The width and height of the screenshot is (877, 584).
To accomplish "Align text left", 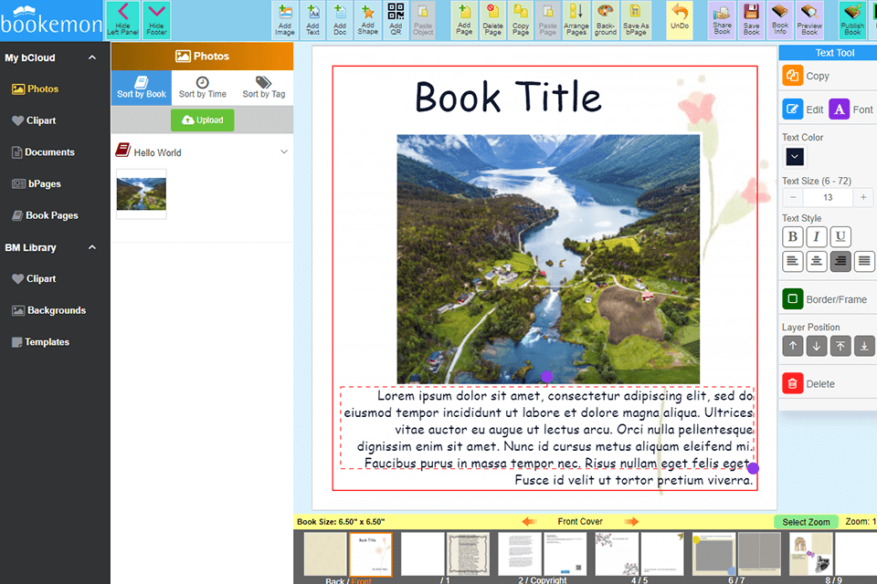I will point(793,261).
